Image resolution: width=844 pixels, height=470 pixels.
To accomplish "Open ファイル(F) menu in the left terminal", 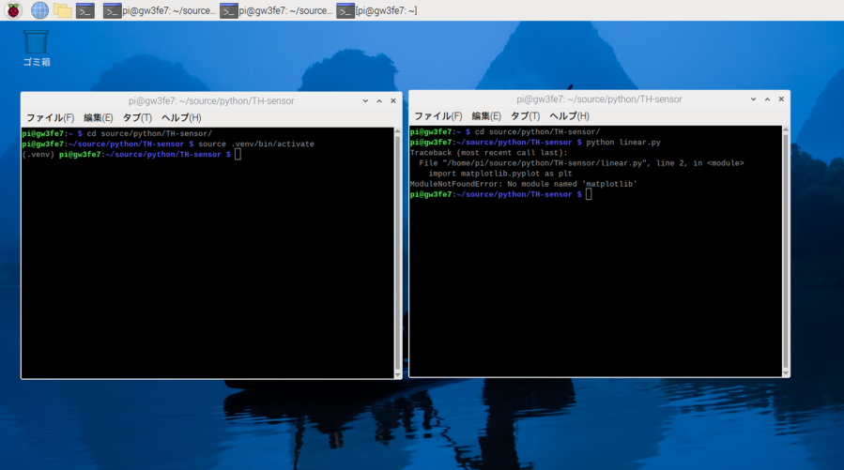I will 50,118.
